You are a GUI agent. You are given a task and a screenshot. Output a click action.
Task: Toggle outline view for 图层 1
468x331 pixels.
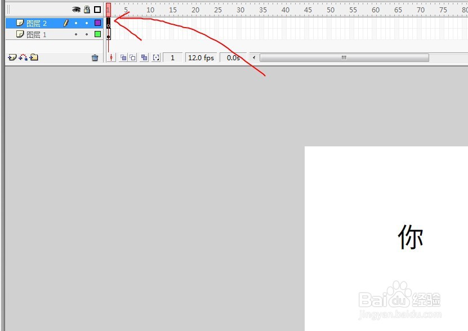[x=96, y=34]
